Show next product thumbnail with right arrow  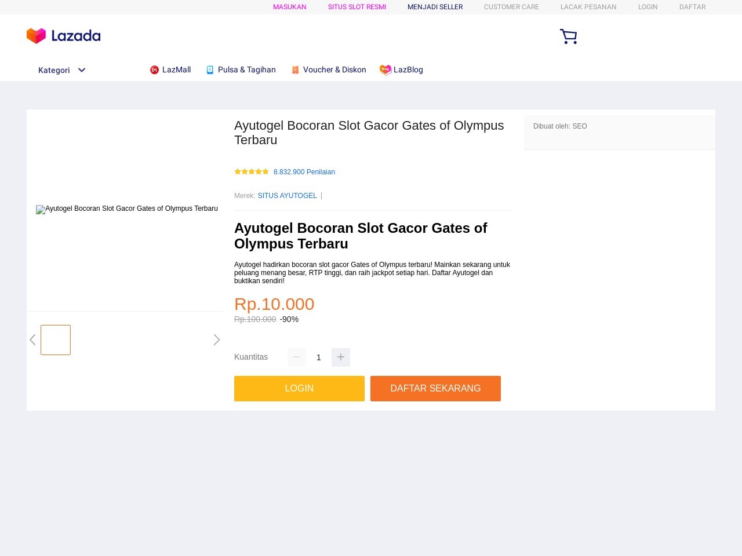(x=217, y=340)
